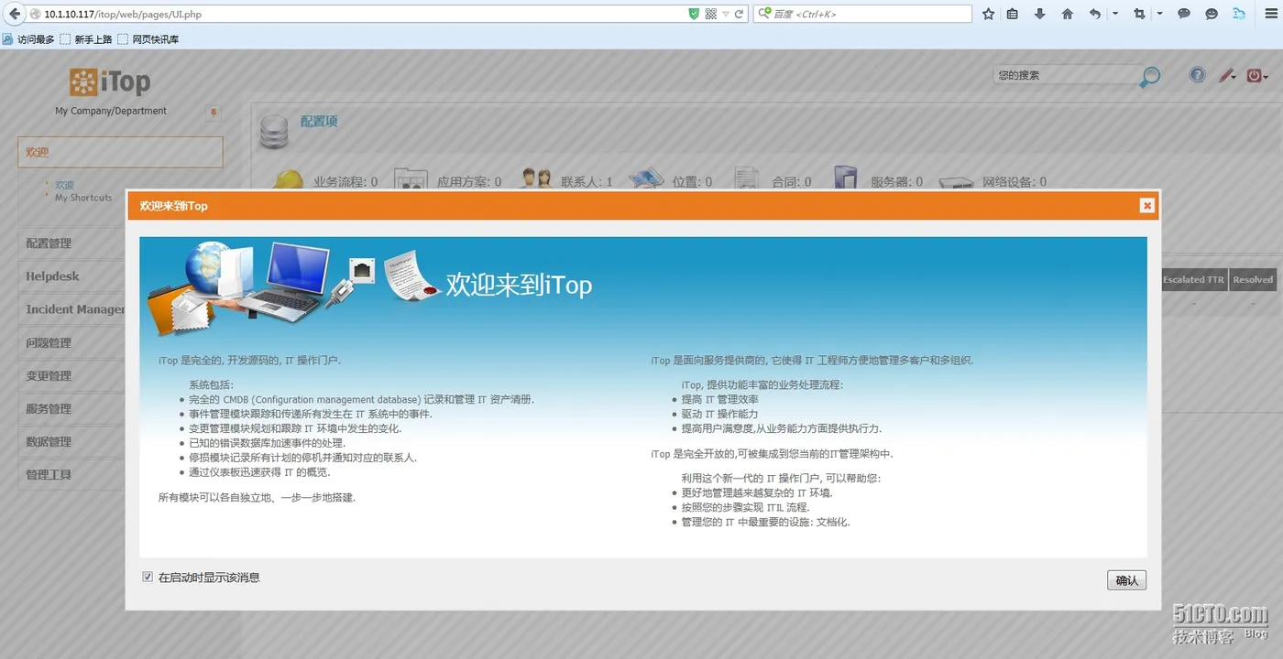Expand the 数据管理 menu
Image resolution: width=1283 pixels, height=659 pixels.
(71, 441)
